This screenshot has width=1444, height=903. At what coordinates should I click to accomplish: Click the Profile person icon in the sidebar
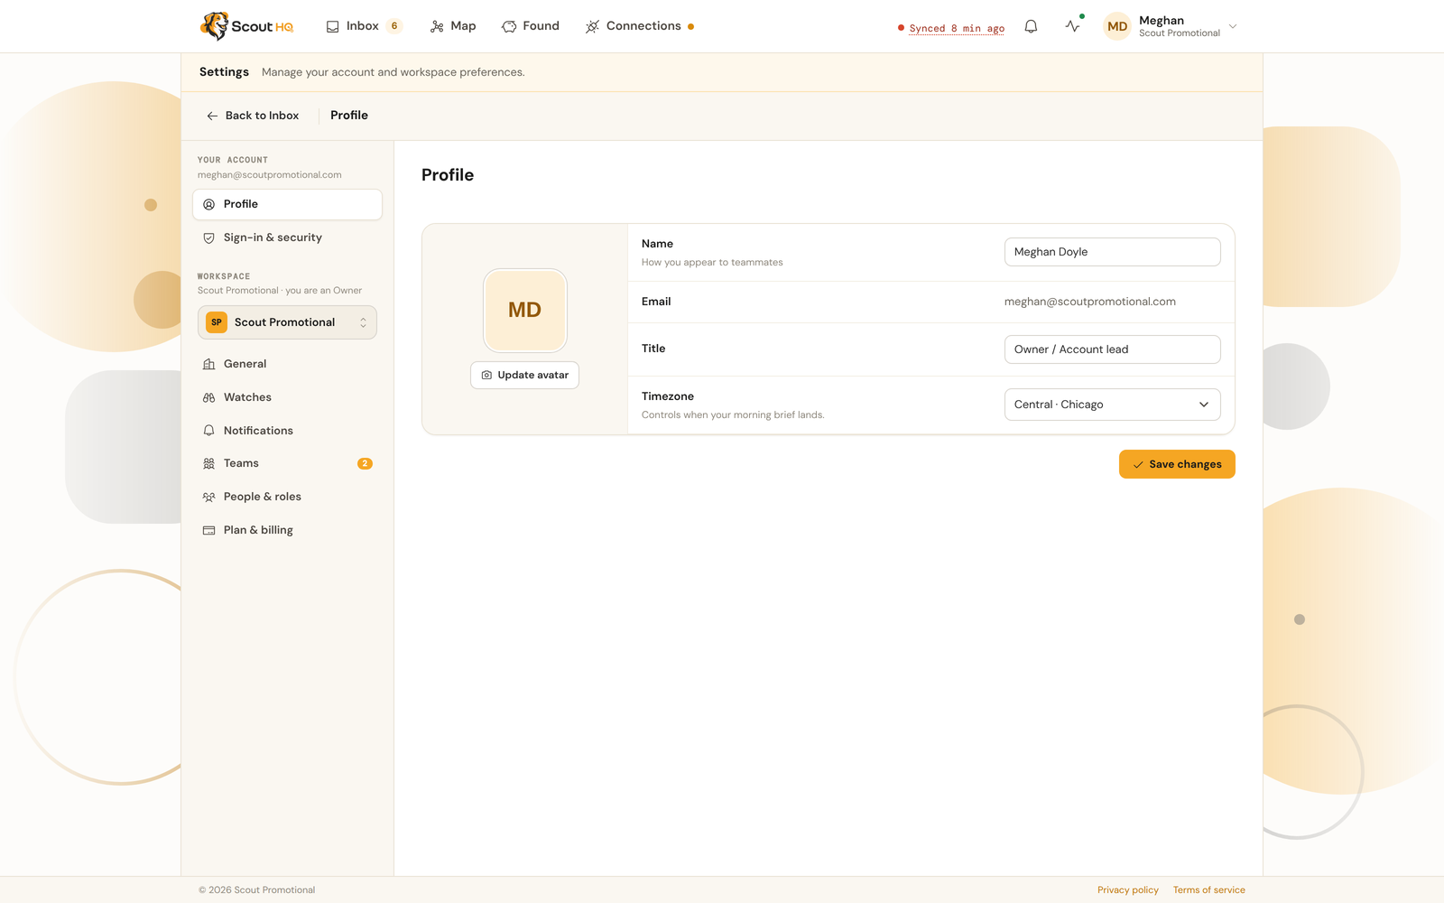point(208,204)
